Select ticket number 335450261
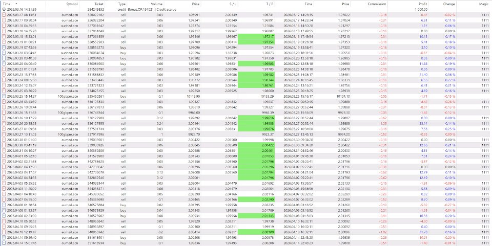Image resolution: width=492 pixels, height=246 pixels. (x=96, y=96)
